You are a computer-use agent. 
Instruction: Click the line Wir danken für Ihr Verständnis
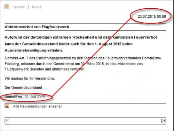tap(30, 79)
